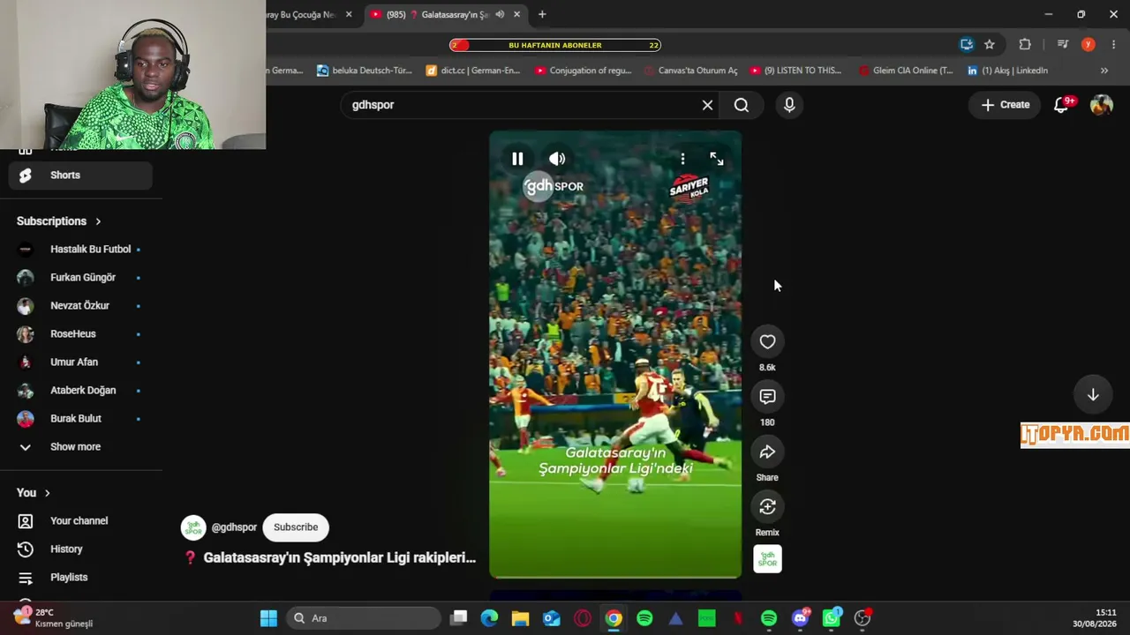The image size is (1130, 635).
Task: Enter fullscreen for the Short
Action: point(717,159)
